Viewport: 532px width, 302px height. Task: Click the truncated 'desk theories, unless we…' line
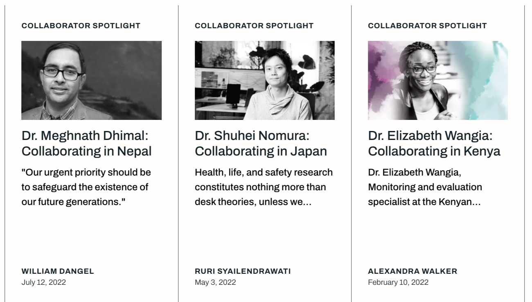[x=253, y=202]
